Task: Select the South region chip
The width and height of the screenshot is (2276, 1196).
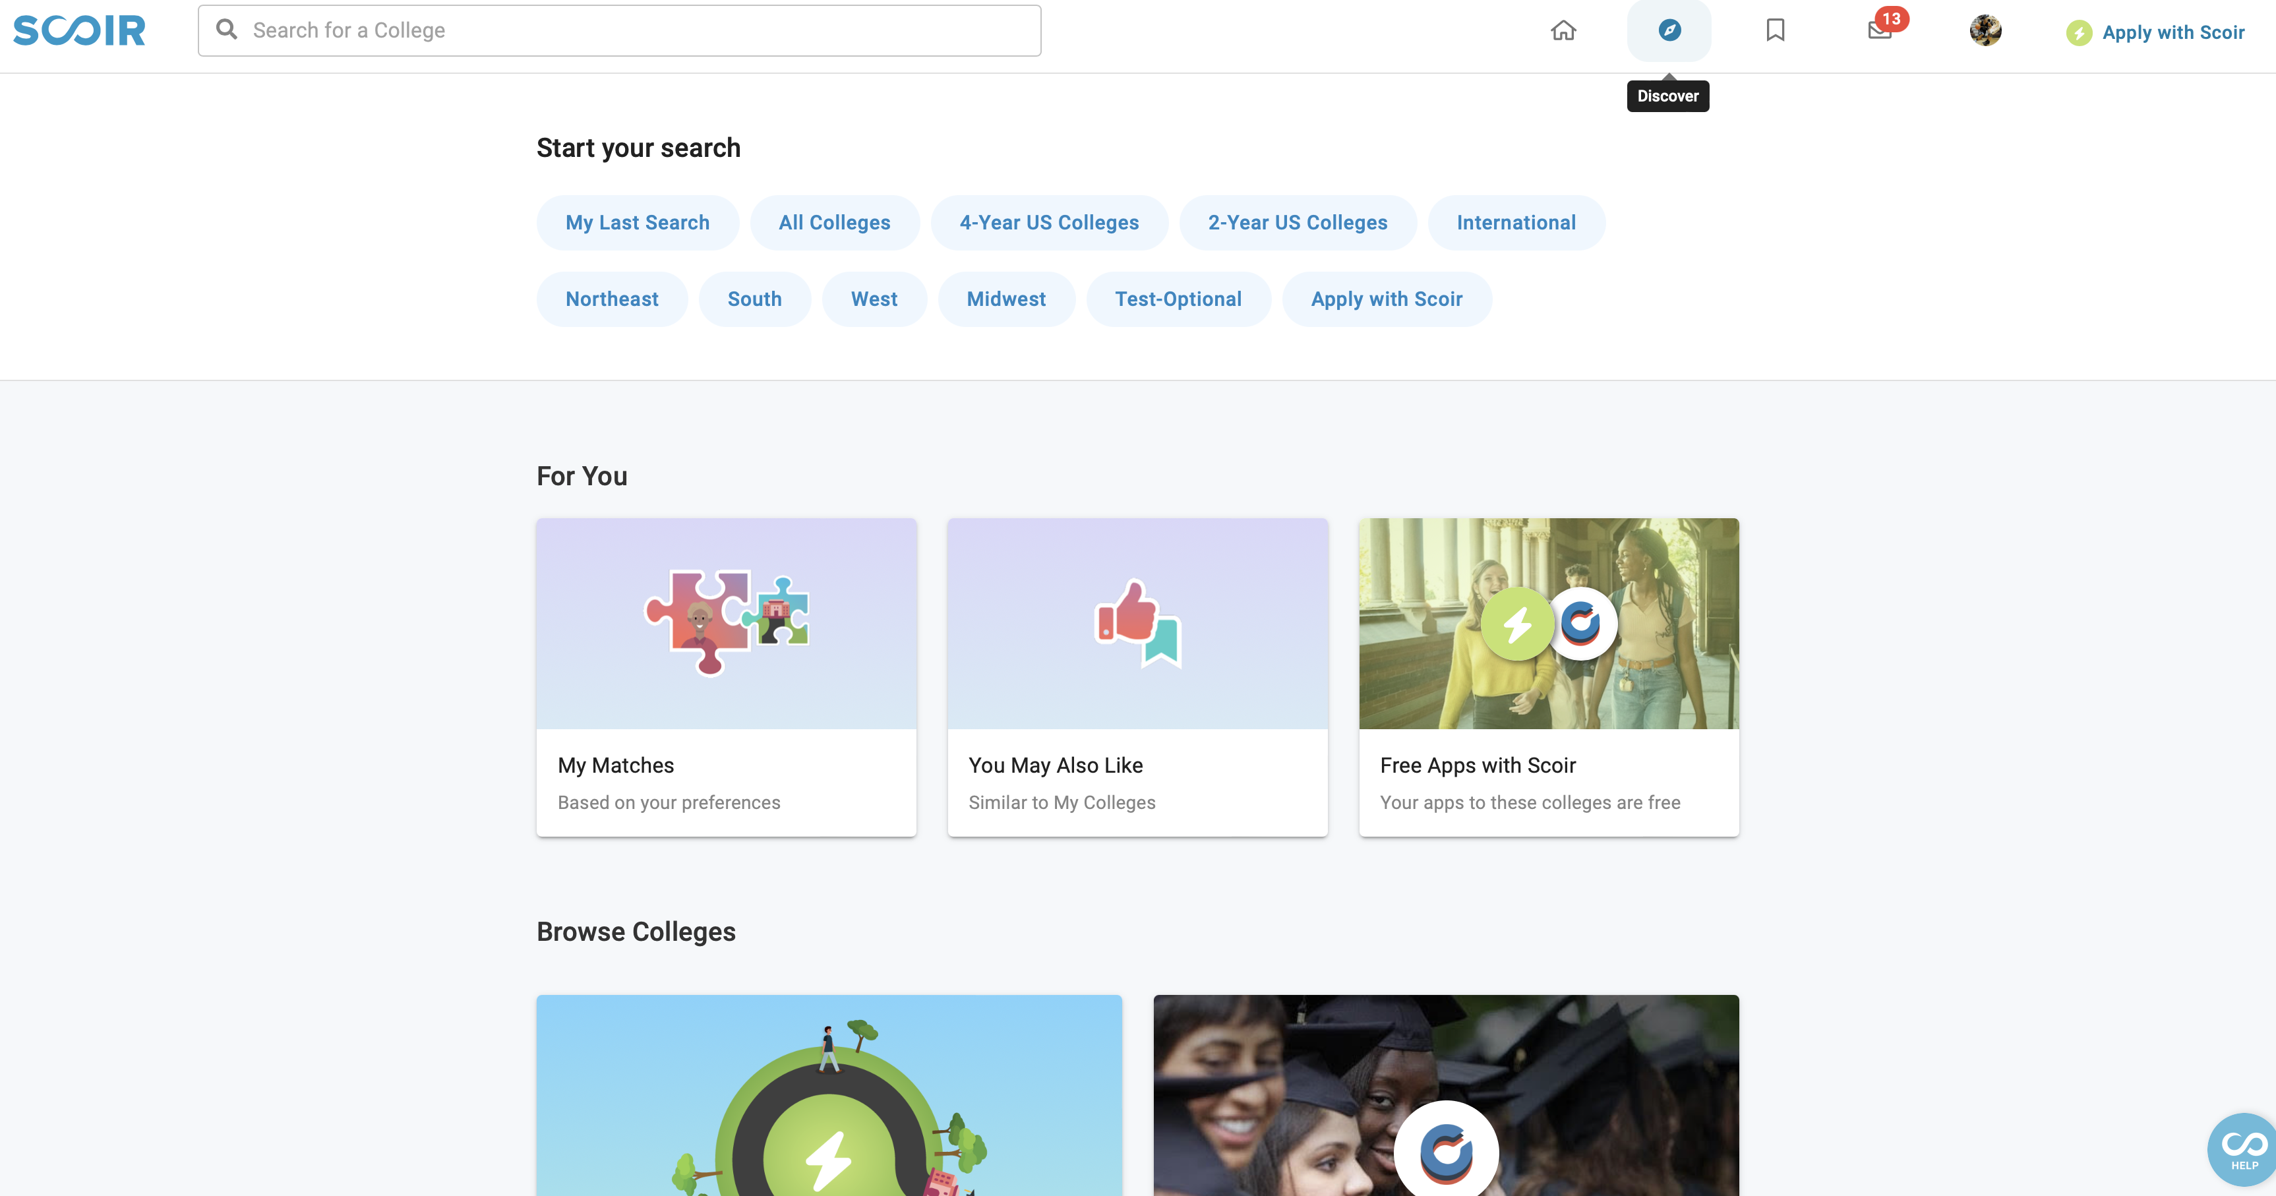Action: coord(754,299)
